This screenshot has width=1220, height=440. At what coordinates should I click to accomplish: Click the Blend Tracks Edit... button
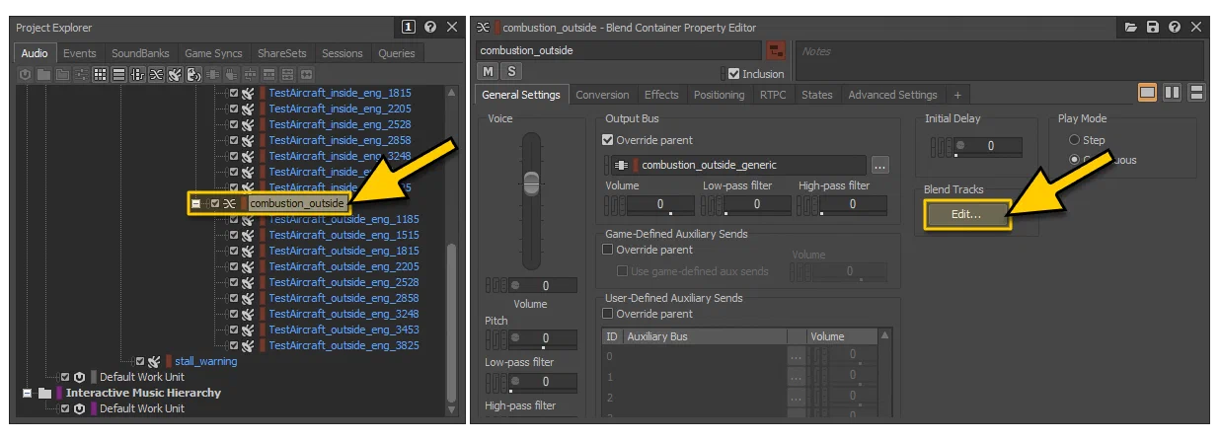(x=966, y=214)
